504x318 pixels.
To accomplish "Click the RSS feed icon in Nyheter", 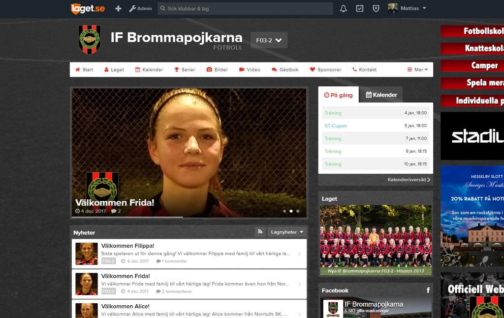I will point(260,232).
